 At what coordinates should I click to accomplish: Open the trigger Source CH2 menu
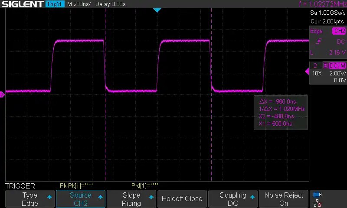tap(81, 199)
